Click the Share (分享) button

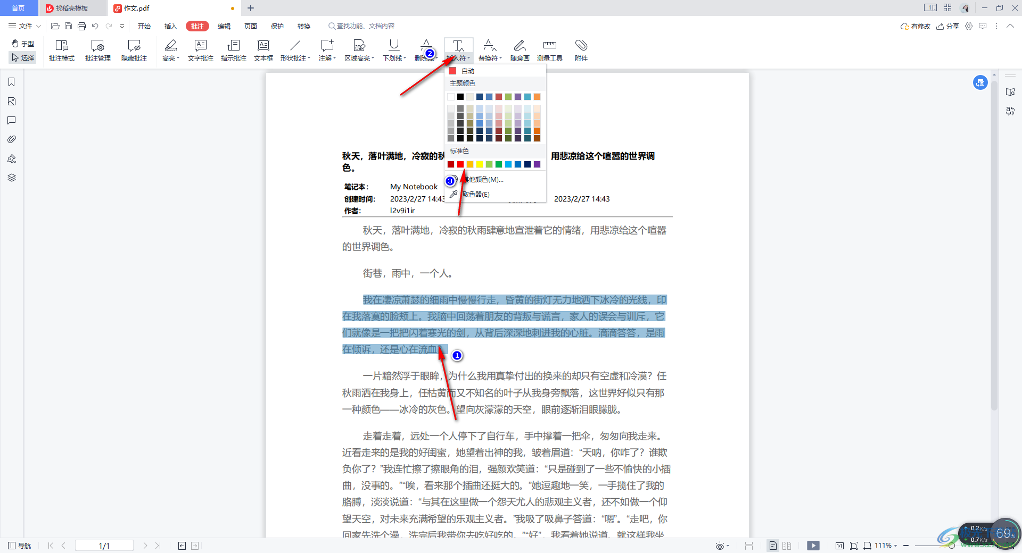click(x=948, y=26)
